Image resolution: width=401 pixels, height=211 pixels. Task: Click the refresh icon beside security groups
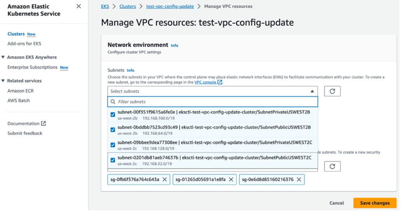point(332,166)
